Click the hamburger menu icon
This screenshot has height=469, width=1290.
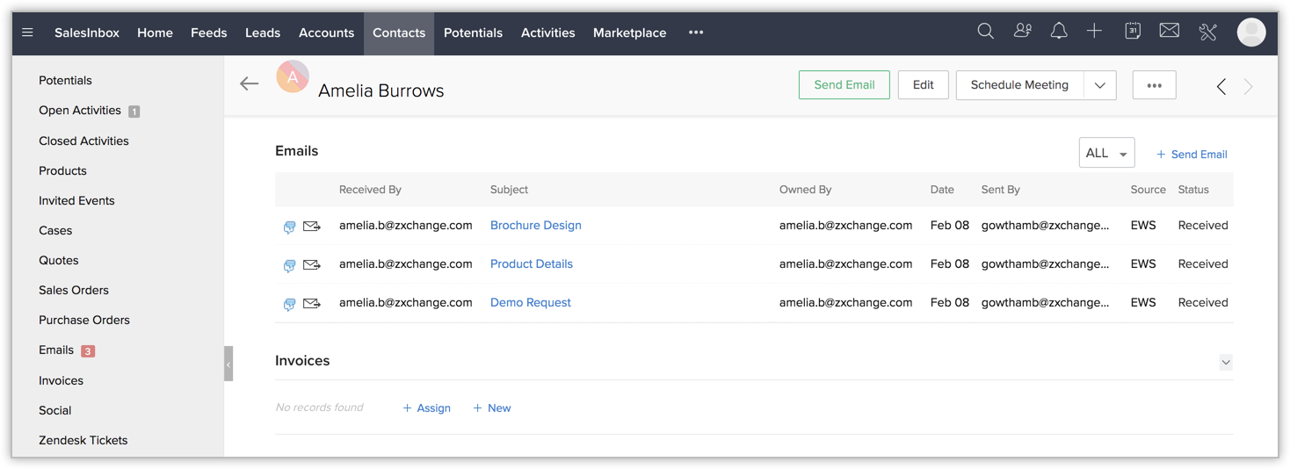(27, 32)
